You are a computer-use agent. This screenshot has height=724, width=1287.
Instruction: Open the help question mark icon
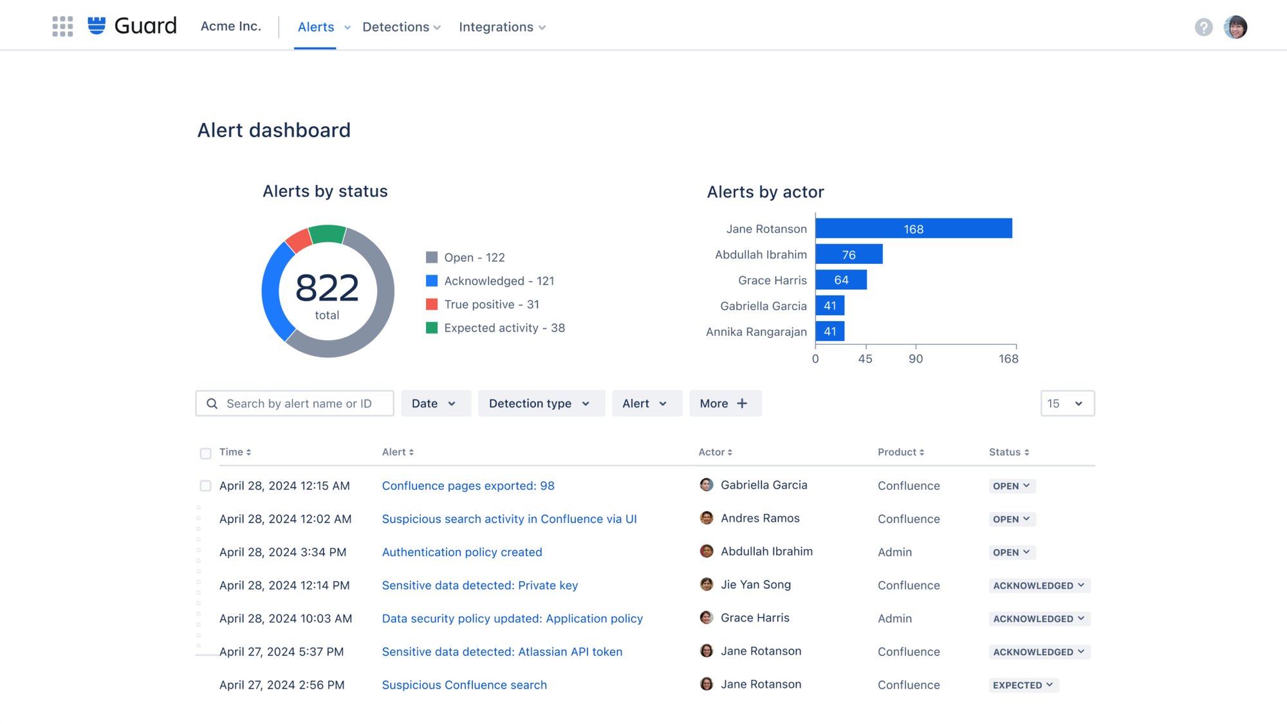(x=1203, y=27)
